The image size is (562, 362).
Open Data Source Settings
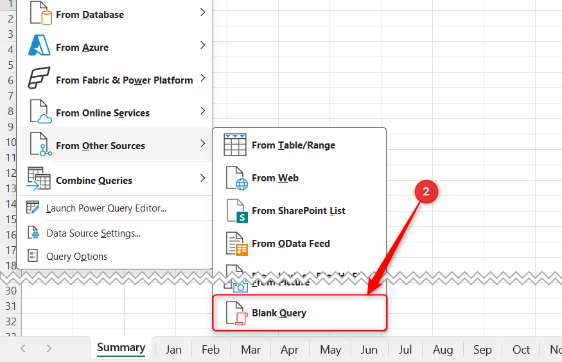[x=115, y=233]
